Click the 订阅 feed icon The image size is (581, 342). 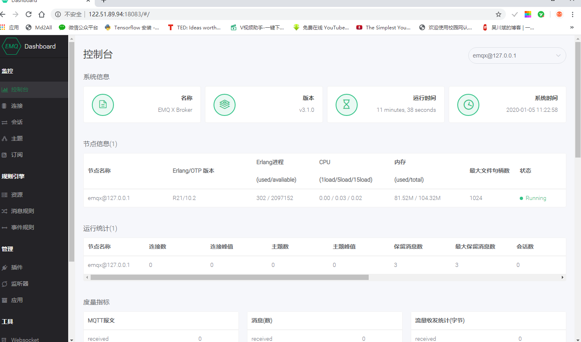(x=4, y=155)
